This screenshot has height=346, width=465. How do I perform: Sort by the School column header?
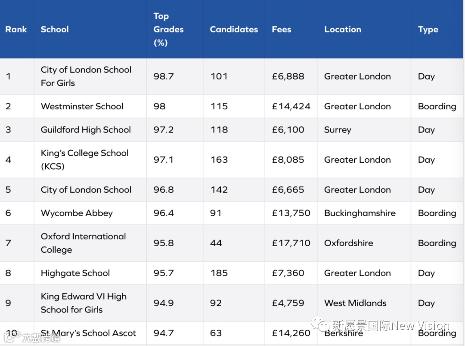[55, 29]
